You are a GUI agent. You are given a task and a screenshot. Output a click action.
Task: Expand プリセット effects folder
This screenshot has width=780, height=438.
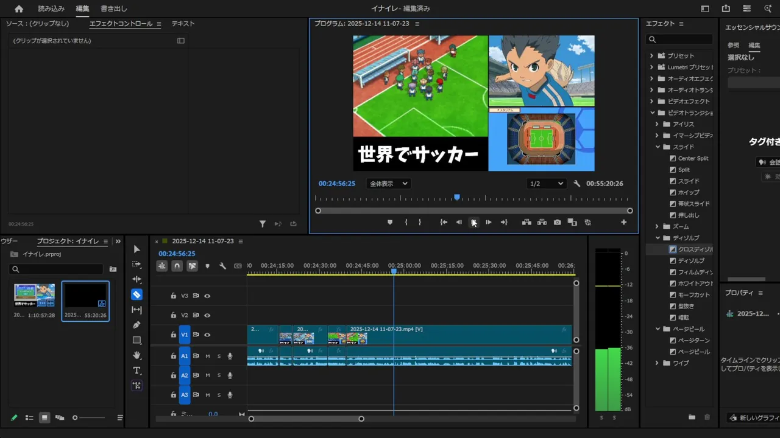tap(651, 56)
